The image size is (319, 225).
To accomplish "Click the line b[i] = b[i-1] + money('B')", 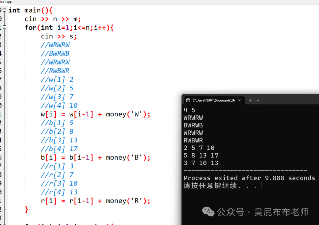I will (x=95, y=158).
